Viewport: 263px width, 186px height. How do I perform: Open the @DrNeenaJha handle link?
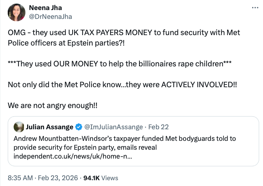click(50, 17)
